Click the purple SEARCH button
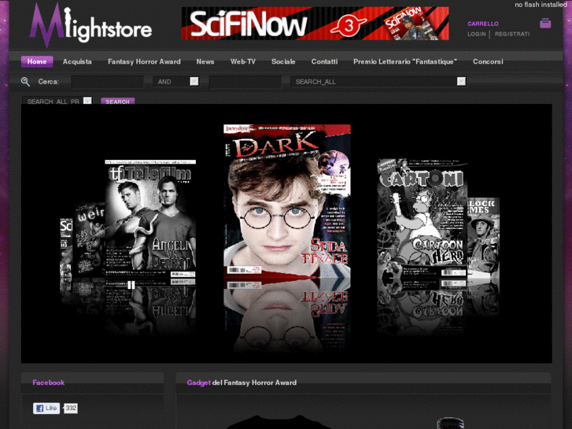This screenshot has height=429, width=572. [117, 101]
